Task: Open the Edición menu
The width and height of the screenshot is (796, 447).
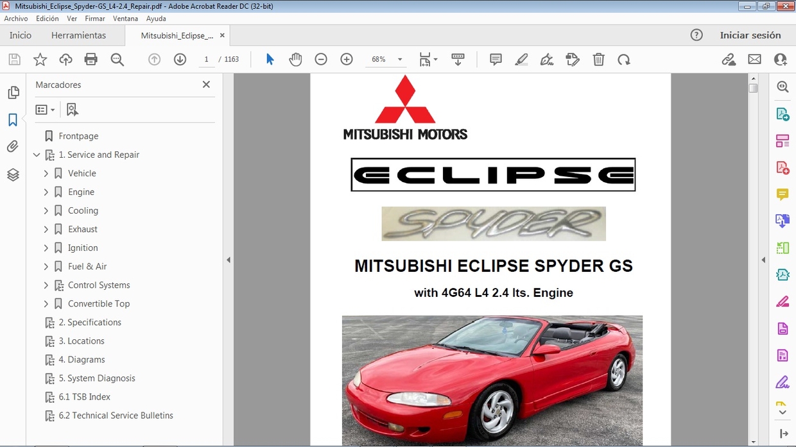Action: point(47,18)
